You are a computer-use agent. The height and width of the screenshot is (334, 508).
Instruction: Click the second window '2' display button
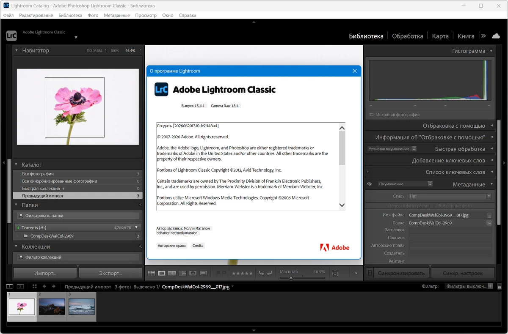pos(20,286)
